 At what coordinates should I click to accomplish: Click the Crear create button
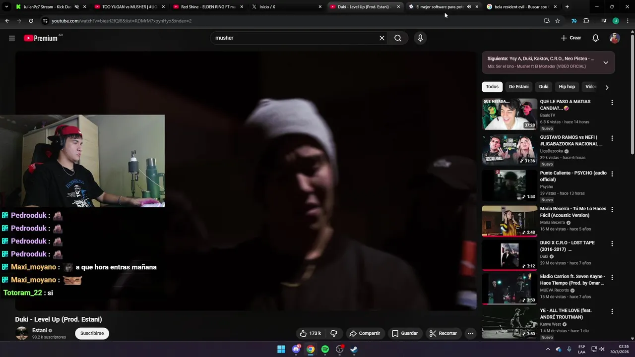click(x=571, y=38)
